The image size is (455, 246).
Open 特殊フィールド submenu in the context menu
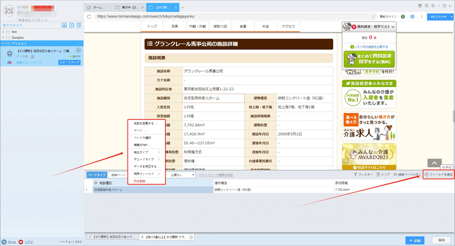(x=146, y=174)
